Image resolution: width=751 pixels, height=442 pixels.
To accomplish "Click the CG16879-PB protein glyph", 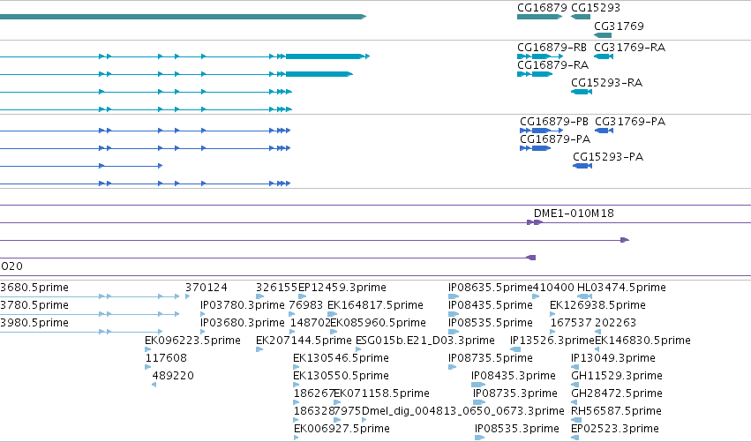I will pos(541,131).
